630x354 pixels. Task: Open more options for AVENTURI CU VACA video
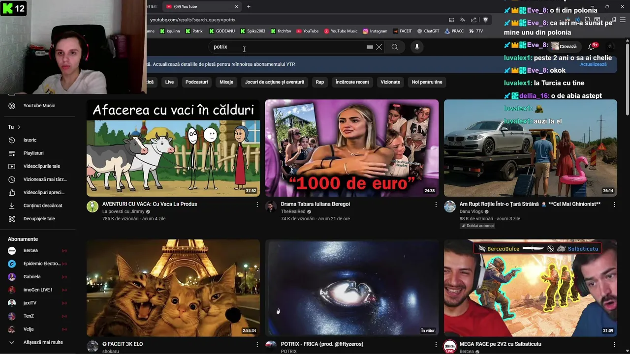click(257, 205)
